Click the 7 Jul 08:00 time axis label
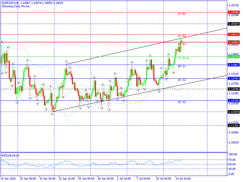Screen dimensions: 243x182 [143, 179]
